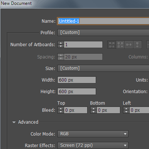
Task: Select the Grid by Row artboard layout icon
Action: click(x=112, y=45)
